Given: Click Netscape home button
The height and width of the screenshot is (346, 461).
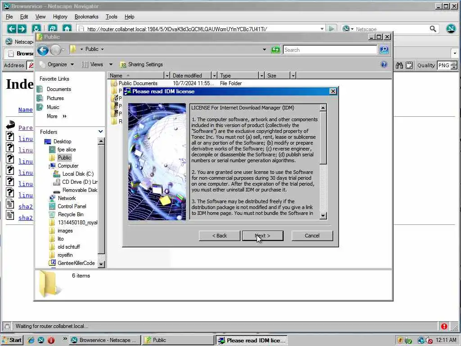Looking at the screenshot, I should pos(67,28).
